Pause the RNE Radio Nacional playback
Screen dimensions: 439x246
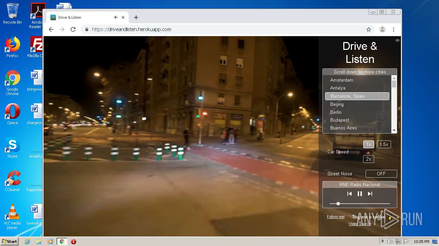[360, 194]
